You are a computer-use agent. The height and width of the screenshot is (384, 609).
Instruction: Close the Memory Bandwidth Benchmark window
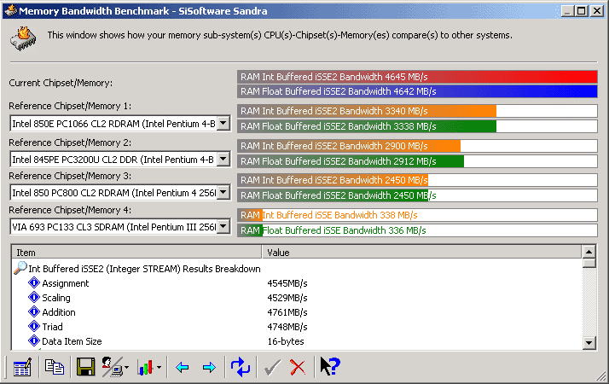pyautogui.click(x=597, y=11)
